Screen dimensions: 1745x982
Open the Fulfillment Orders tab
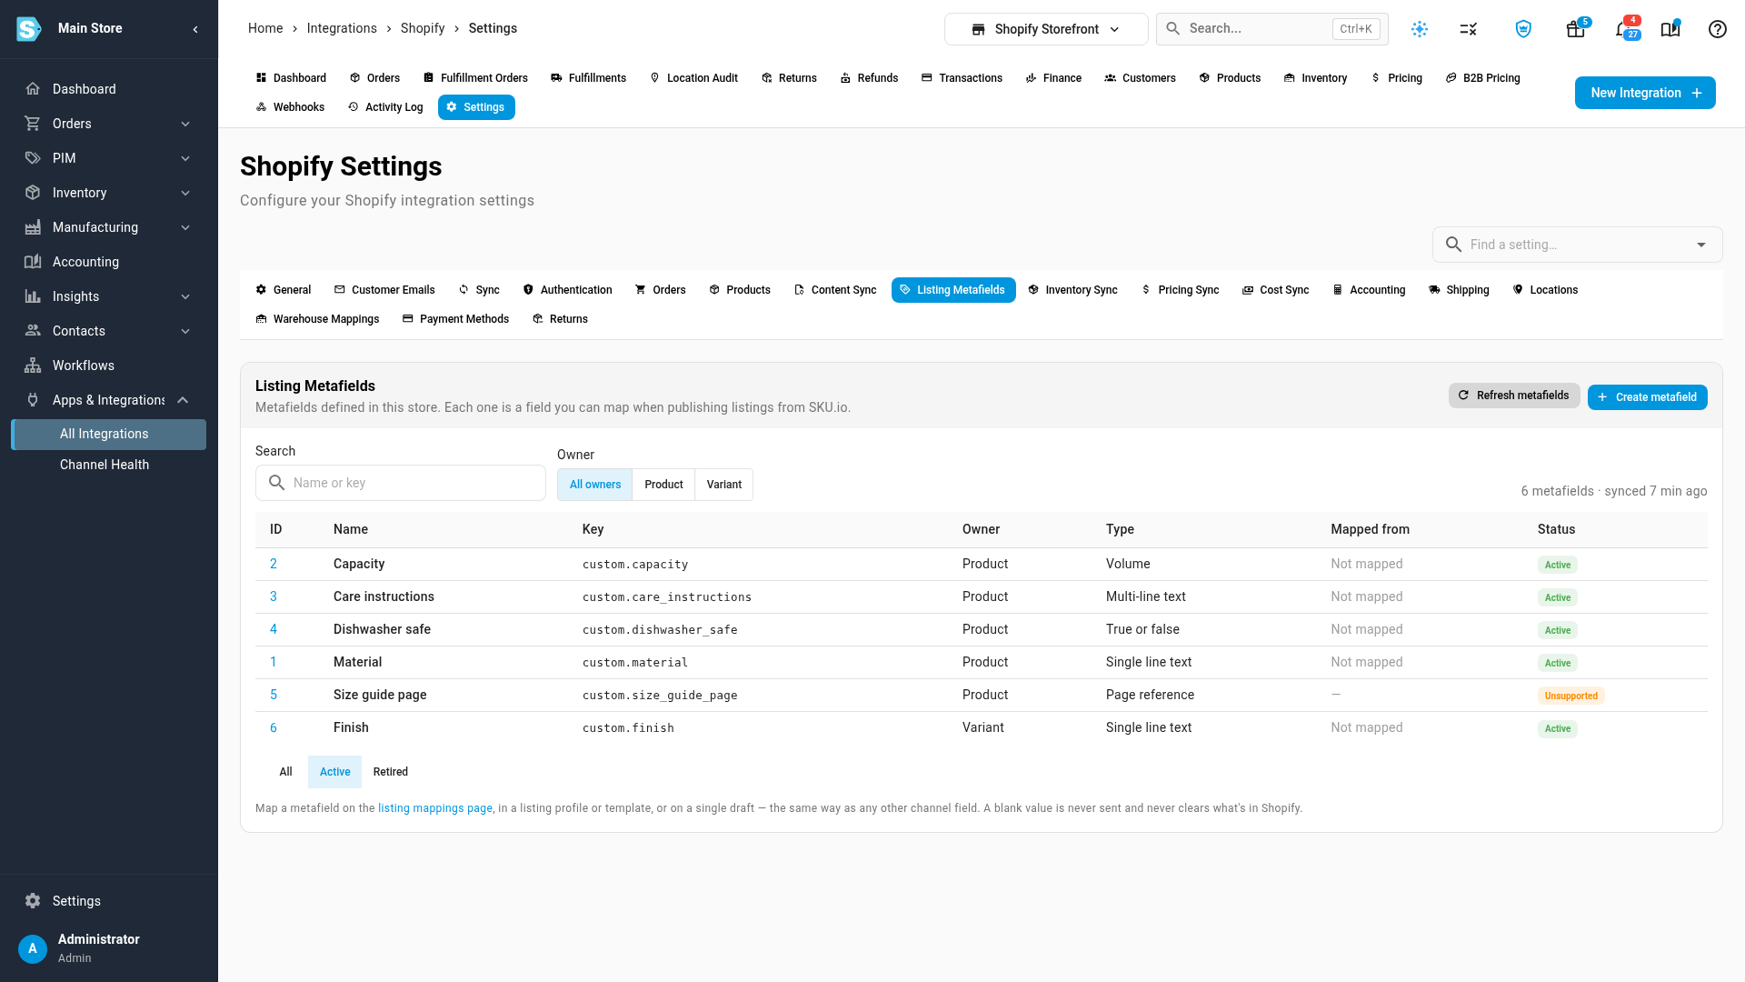pos(475,78)
